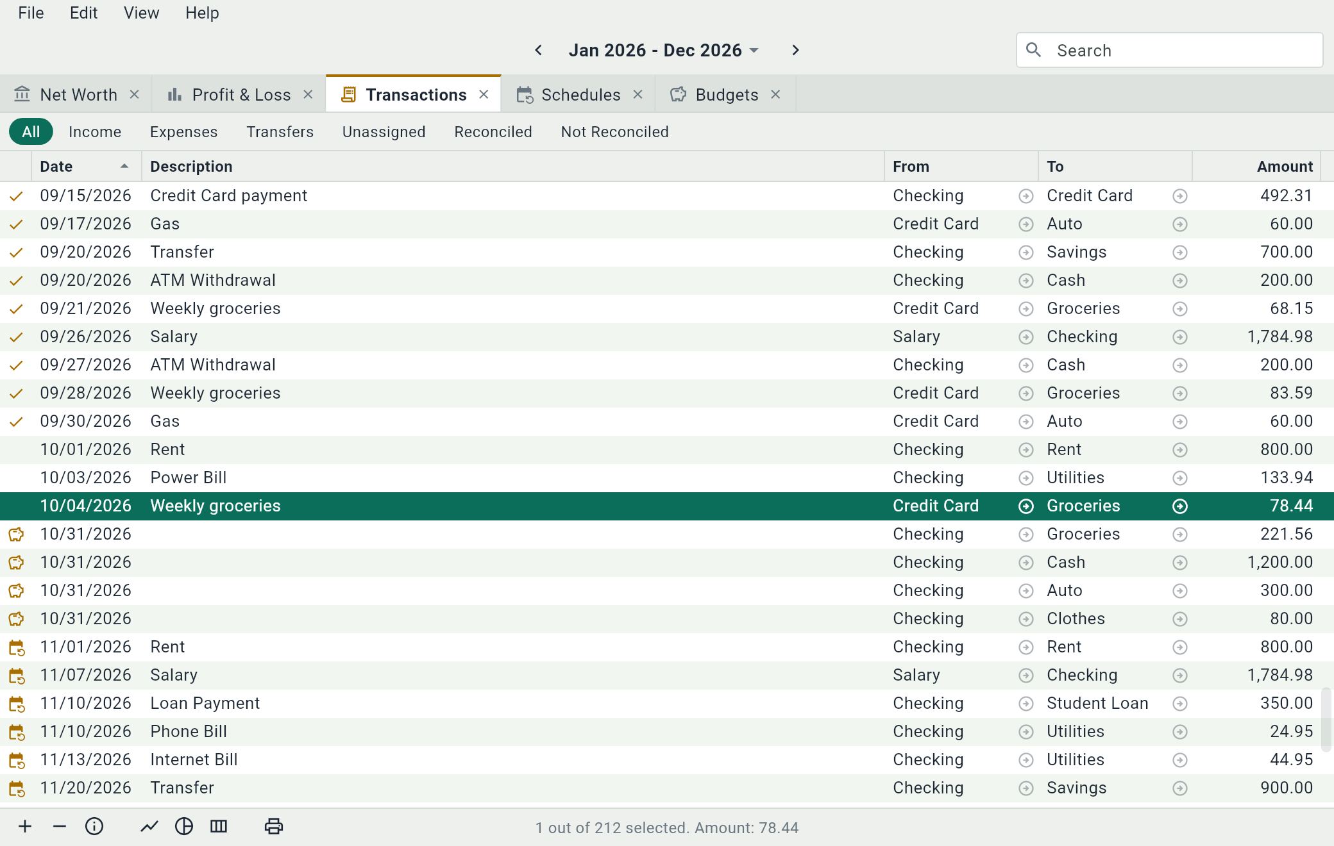Close the Schedules tab
Screen dimensions: 1334x846
point(638,95)
